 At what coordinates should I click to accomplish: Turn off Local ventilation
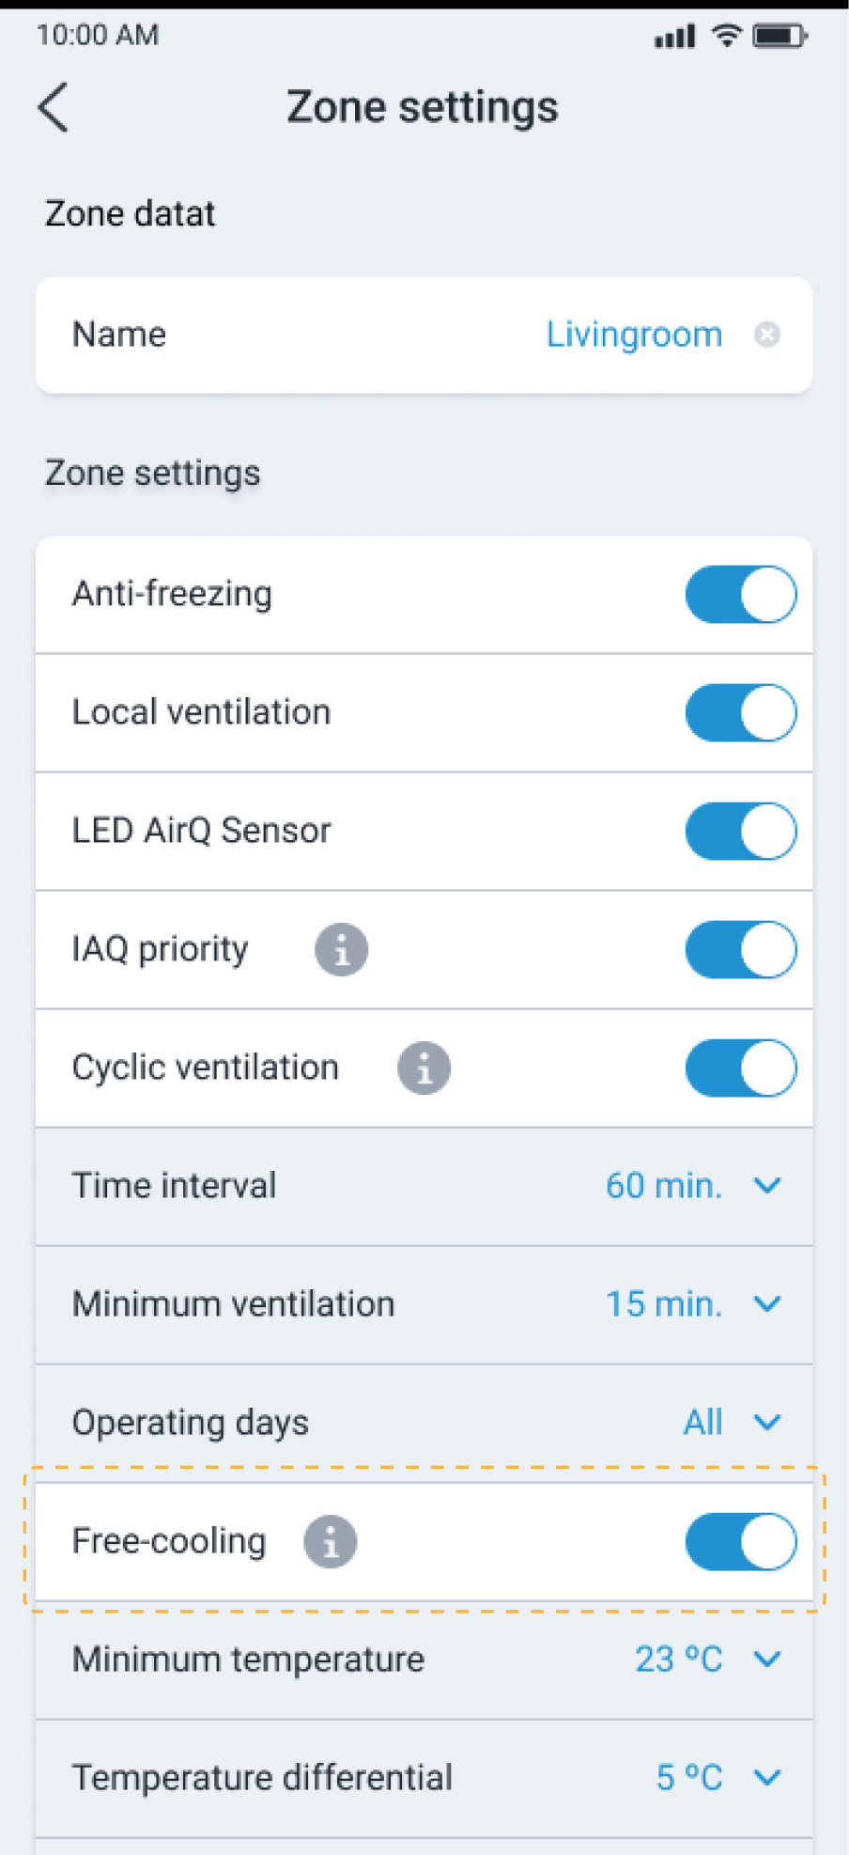(741, 712)
